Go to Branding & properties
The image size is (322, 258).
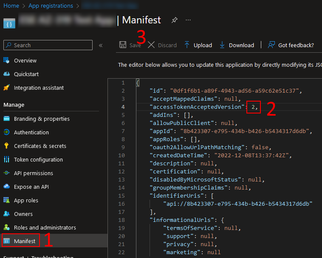42,119
